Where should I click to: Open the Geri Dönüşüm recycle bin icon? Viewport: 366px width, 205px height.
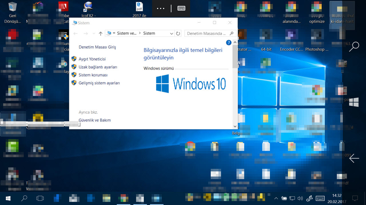(13, 7)
